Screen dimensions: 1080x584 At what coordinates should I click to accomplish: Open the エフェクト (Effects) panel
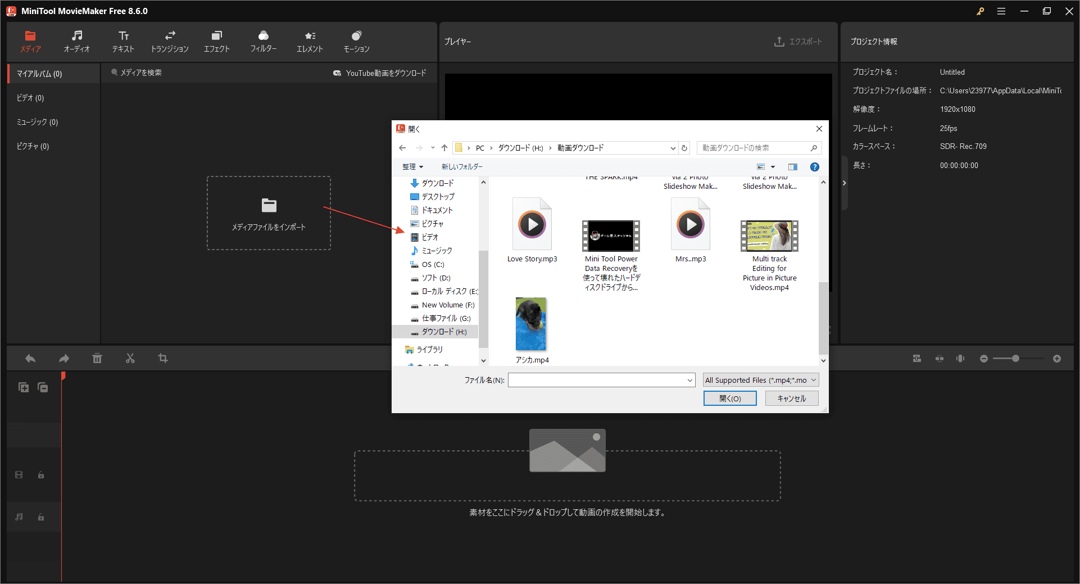[x=217, y=40]
